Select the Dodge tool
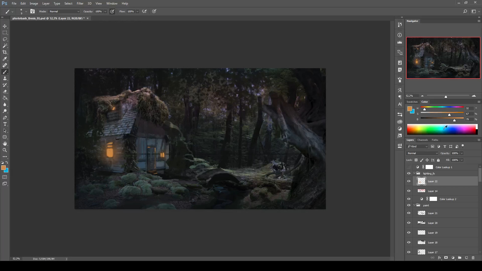 (5, 111)
